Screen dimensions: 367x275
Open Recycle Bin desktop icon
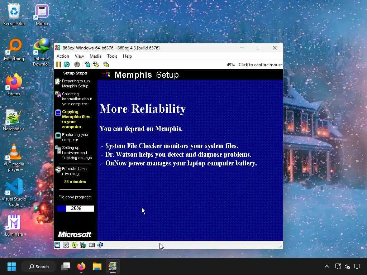click(x=14, y=15)
